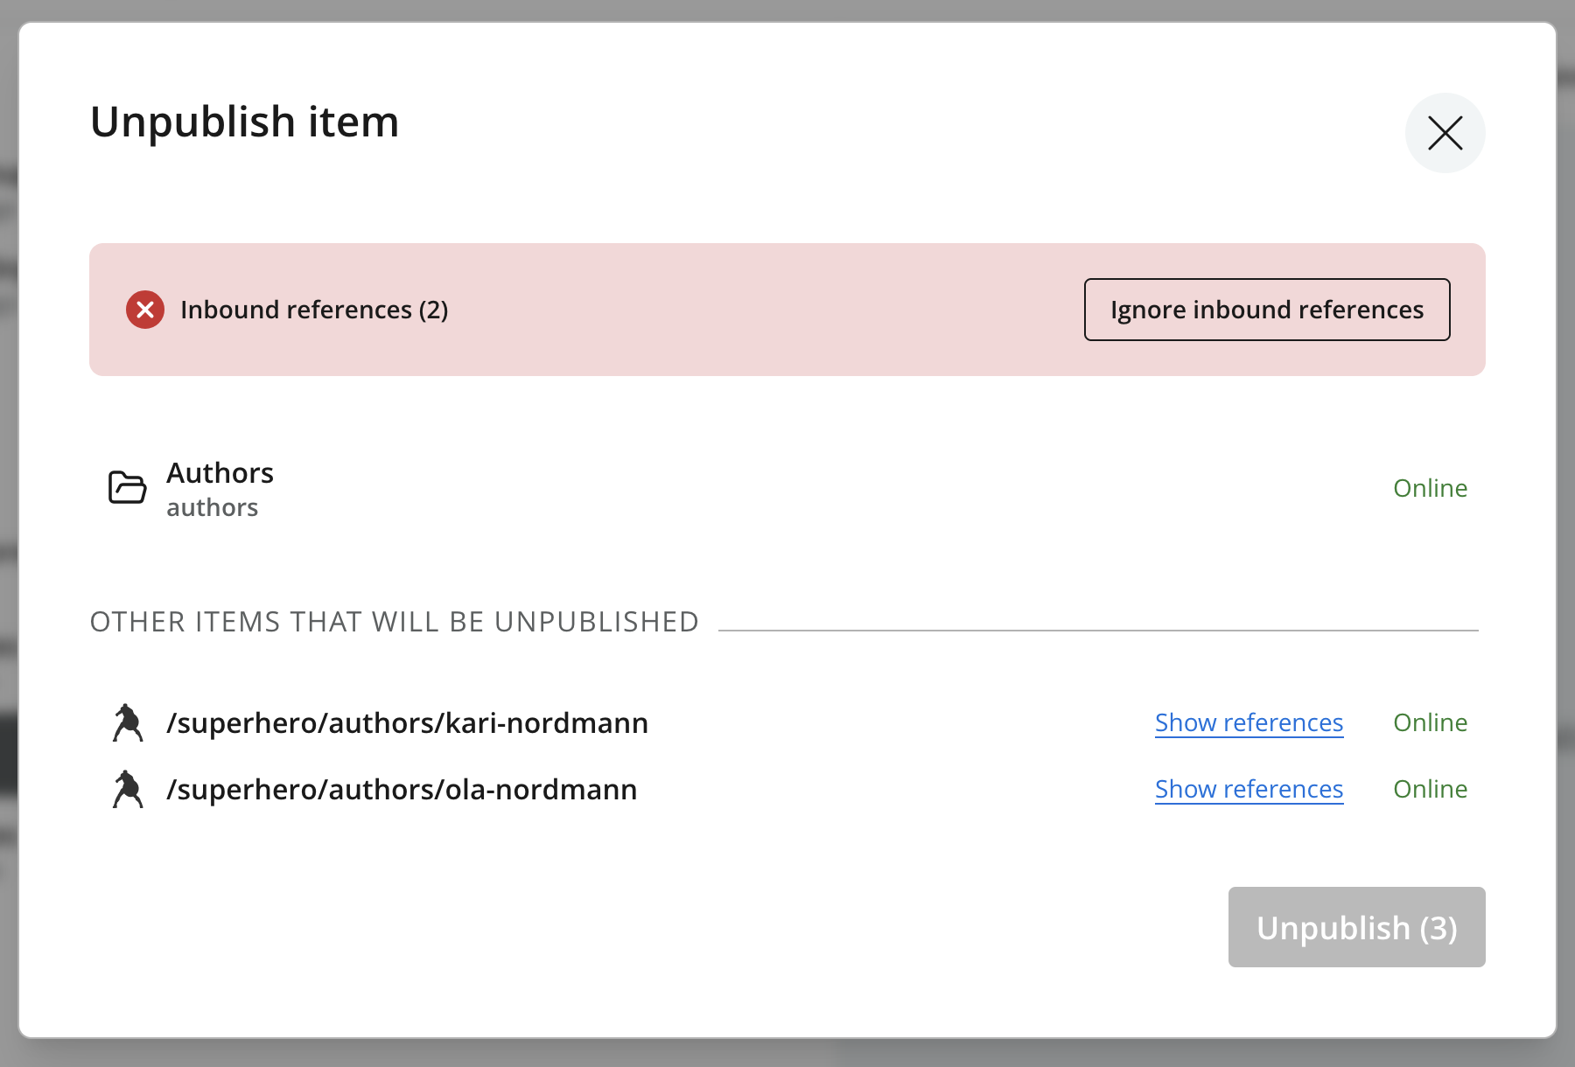Screen dimensions: 1575x1067
Task: Close the Unpublish item dialog
Action: [1445, 133]
